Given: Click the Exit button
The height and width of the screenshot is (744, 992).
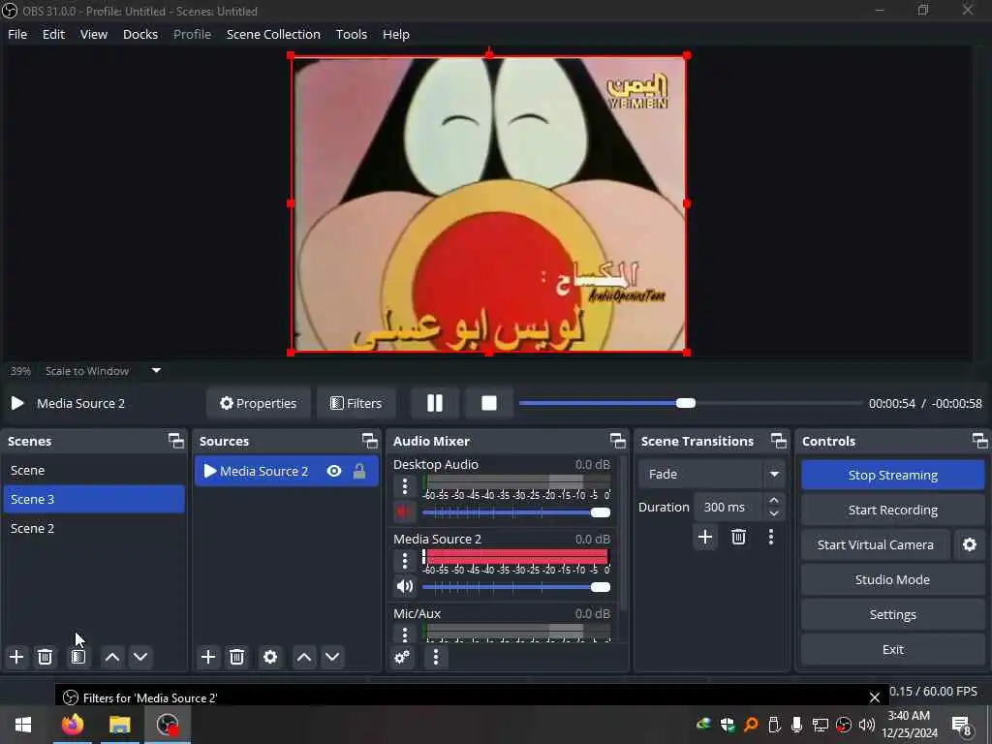Looking at the screenshot, I should (x=892, y=649).
